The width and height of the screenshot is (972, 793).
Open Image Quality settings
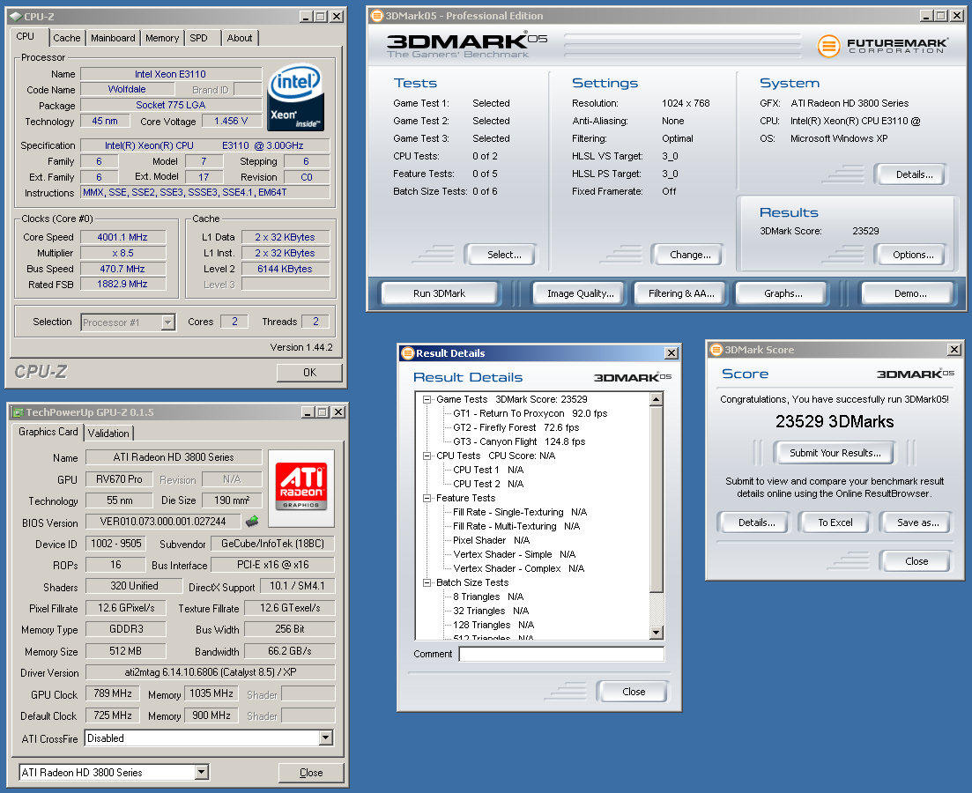[580, 294]
